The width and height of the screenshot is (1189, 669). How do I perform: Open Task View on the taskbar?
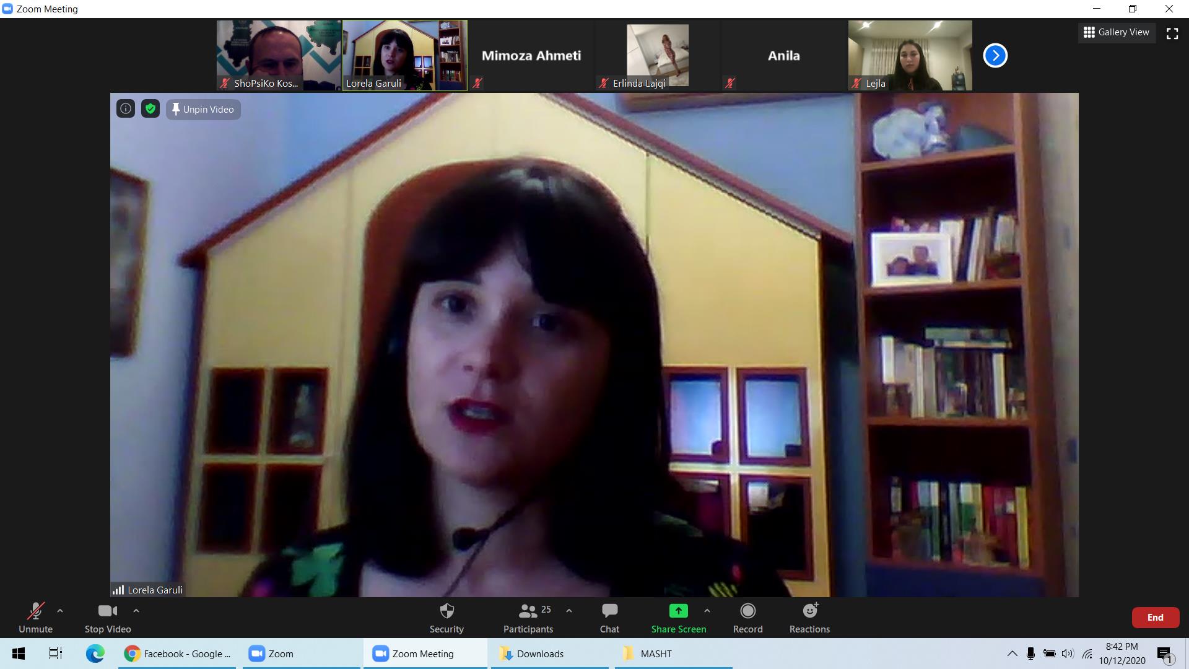coord(56,654)
